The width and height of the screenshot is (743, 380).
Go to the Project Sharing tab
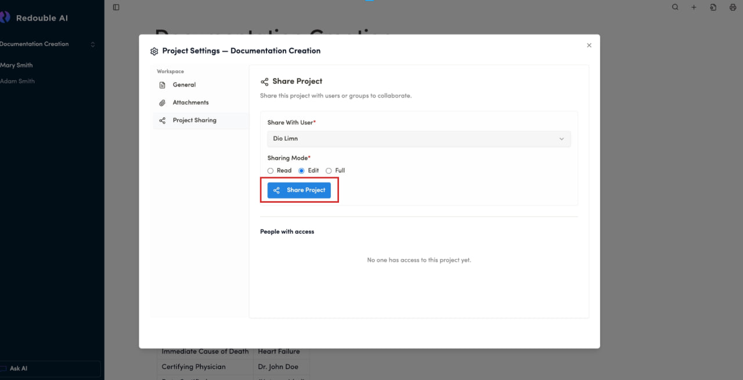[194, 120]
